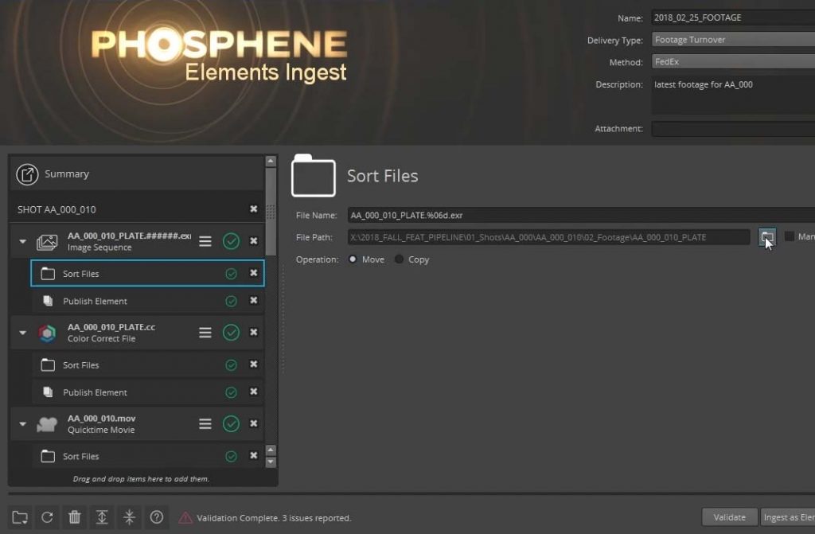
Task: Click the Validate button
Action: [729, 517]
